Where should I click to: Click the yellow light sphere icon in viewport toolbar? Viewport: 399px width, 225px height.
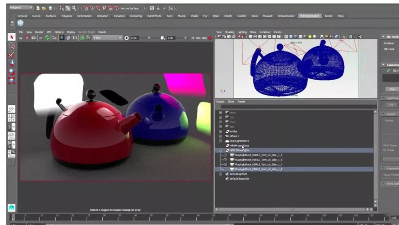click(x=310, y=36)
